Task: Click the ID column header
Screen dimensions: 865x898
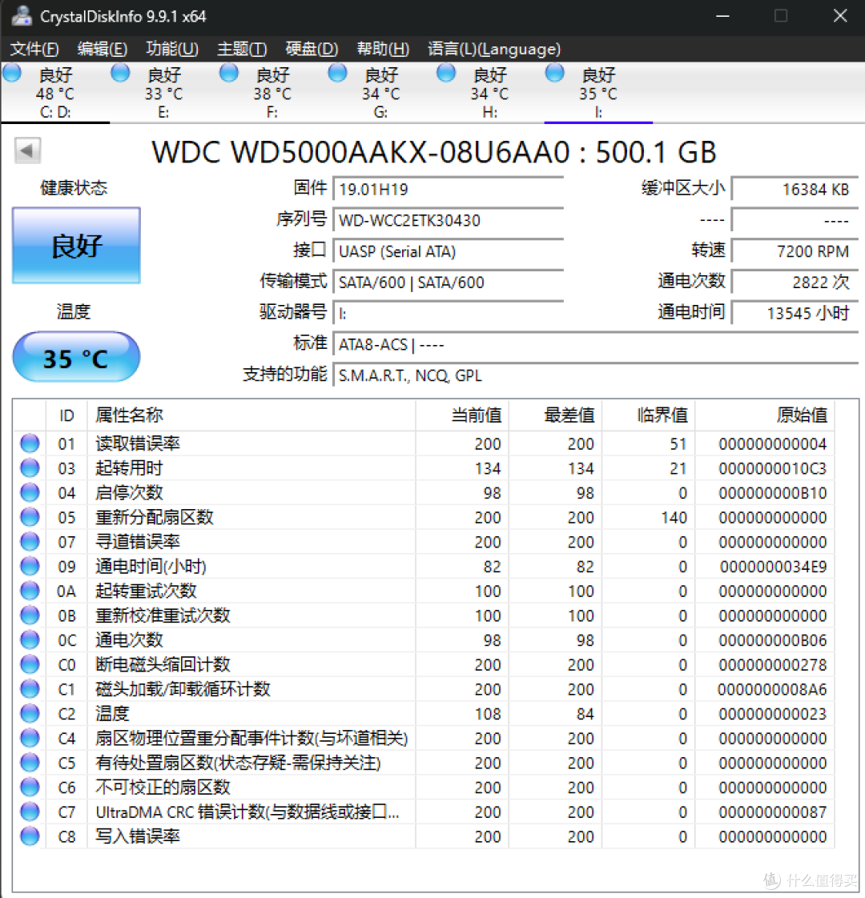Action: coord(66,415)
